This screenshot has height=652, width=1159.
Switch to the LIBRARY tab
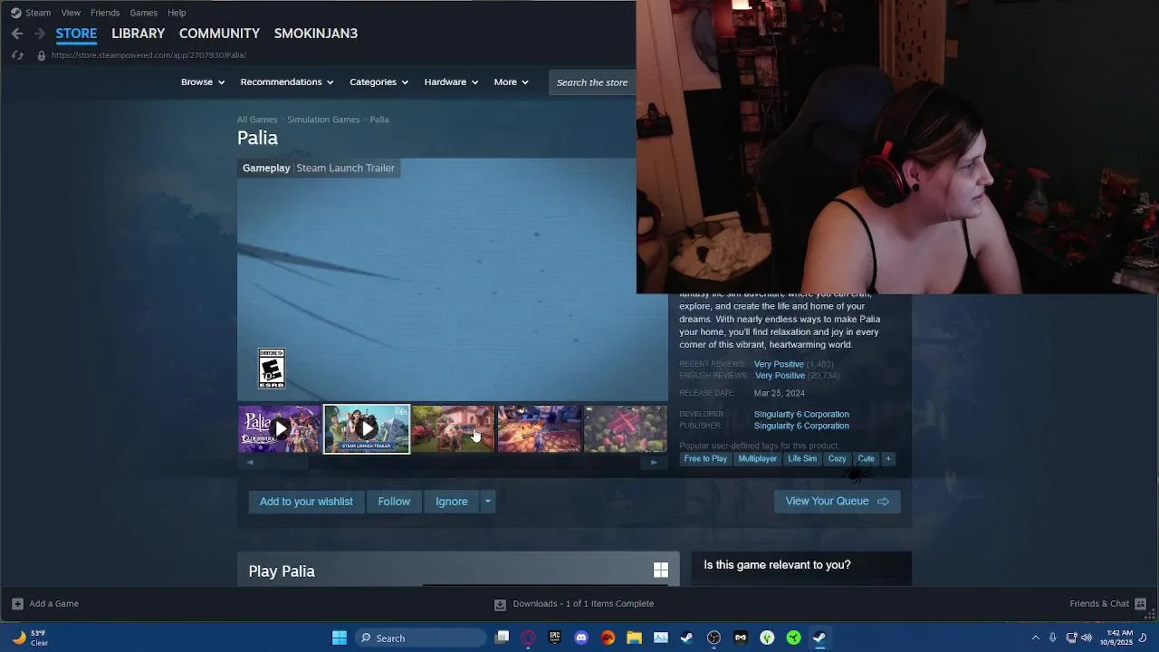click(x=138, y=34)
